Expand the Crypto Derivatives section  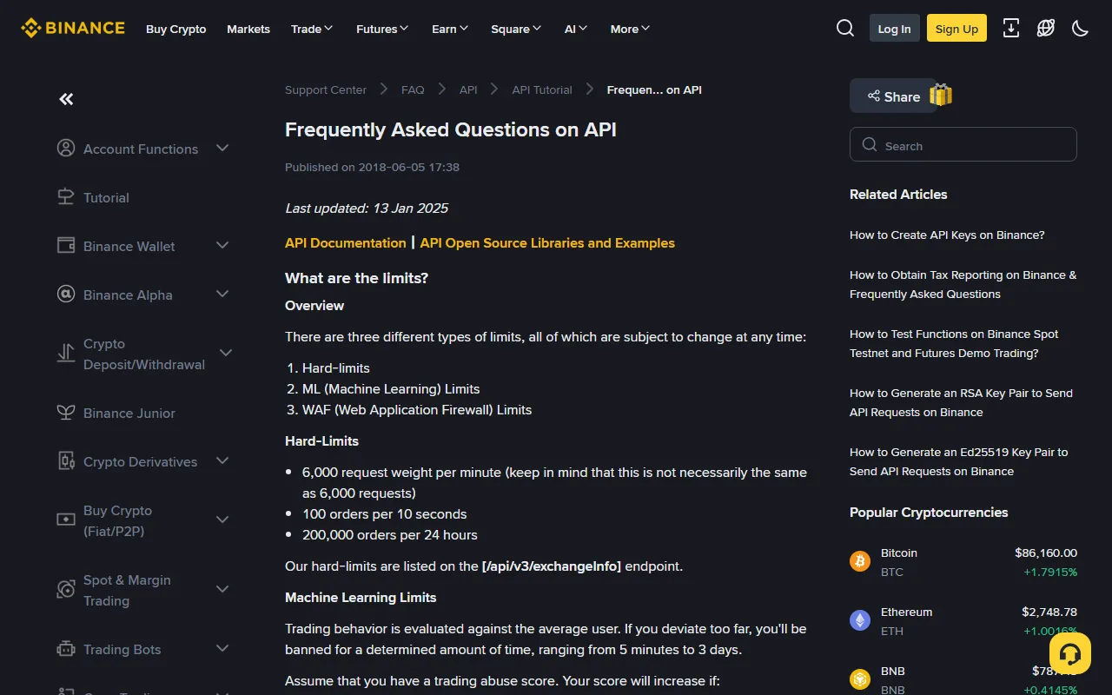[x=222, y=461]
